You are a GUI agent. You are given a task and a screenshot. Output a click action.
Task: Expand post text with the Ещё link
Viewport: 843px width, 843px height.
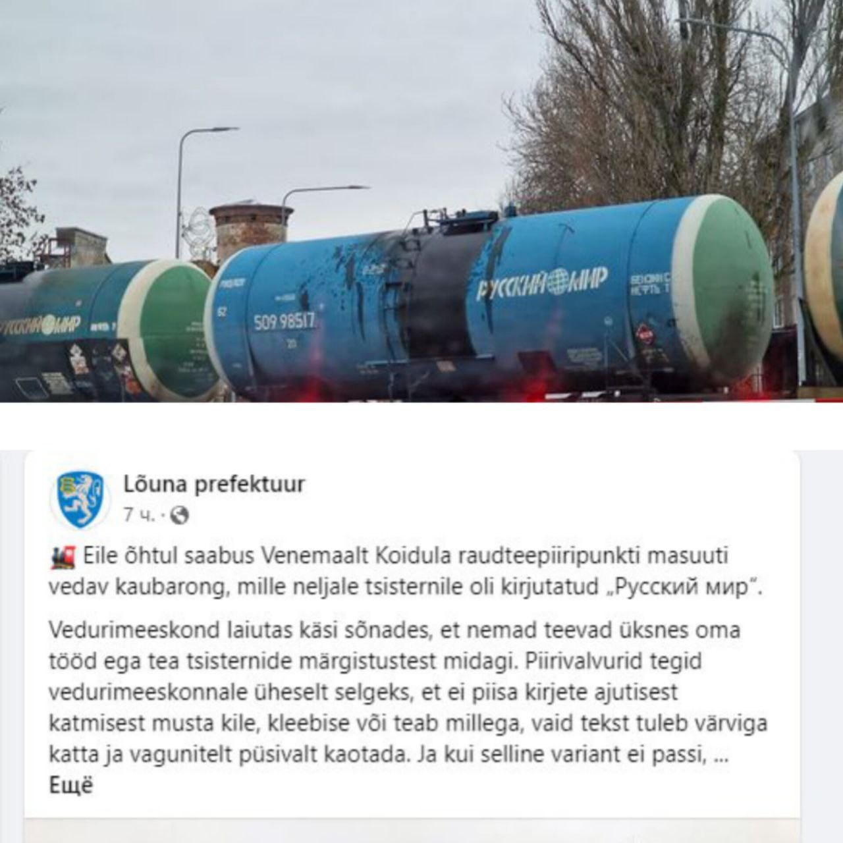71,786
